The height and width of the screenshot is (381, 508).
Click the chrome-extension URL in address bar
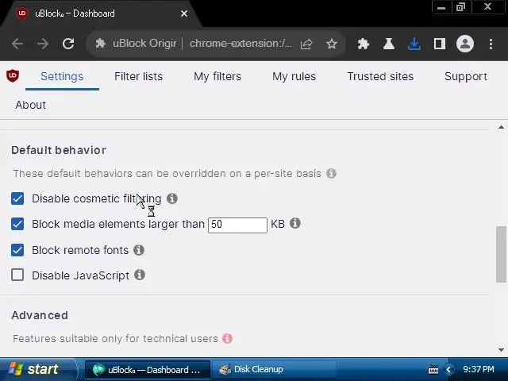point(241,44)
